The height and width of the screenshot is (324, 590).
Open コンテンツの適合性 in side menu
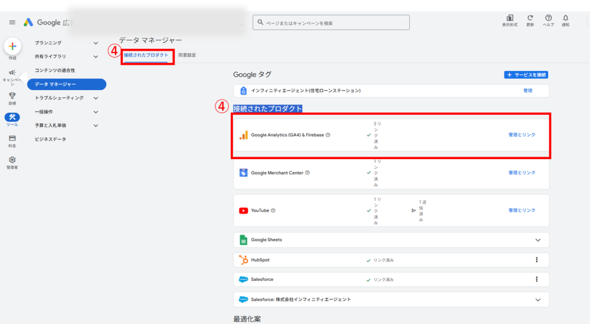click(55, 70)
